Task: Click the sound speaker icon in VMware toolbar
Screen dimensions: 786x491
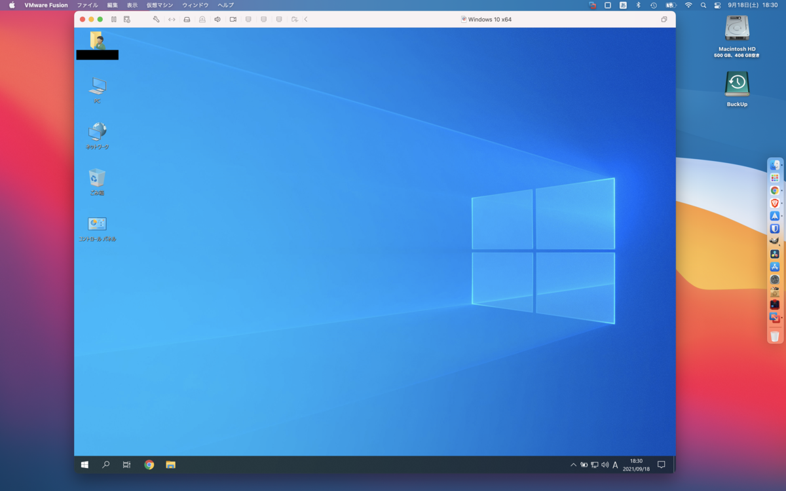Action: [217, 20]
